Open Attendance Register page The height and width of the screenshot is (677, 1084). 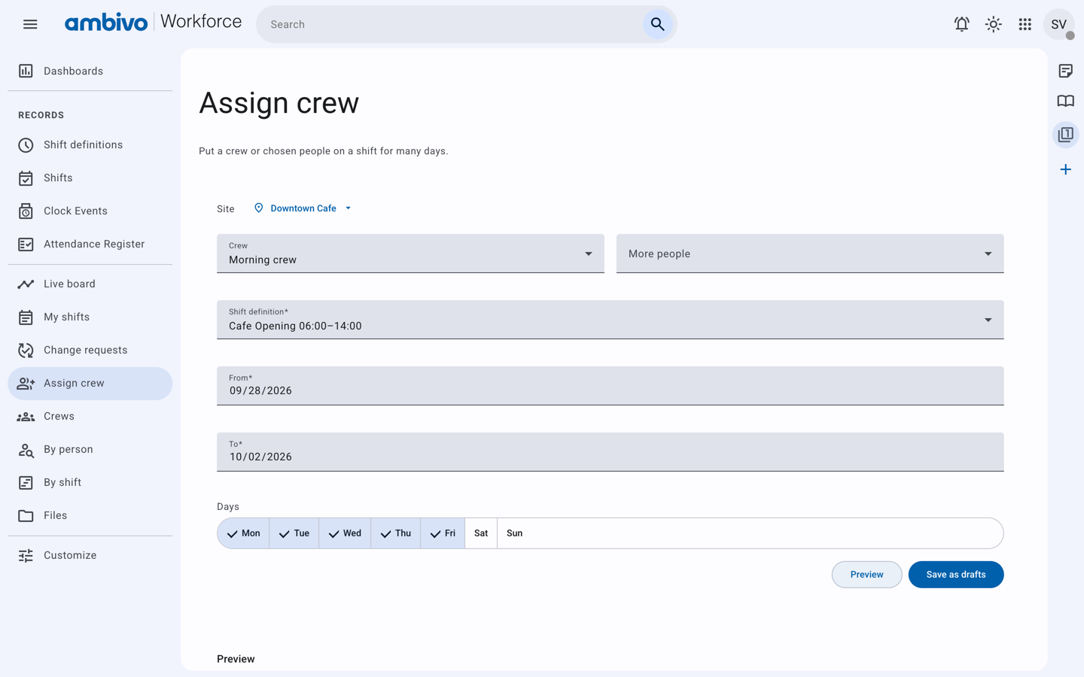click(90, 244)
